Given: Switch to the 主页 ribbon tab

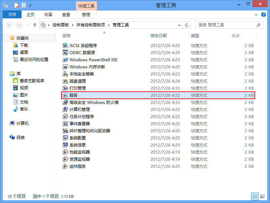Looking at the screenshot, I should [30, 15].
